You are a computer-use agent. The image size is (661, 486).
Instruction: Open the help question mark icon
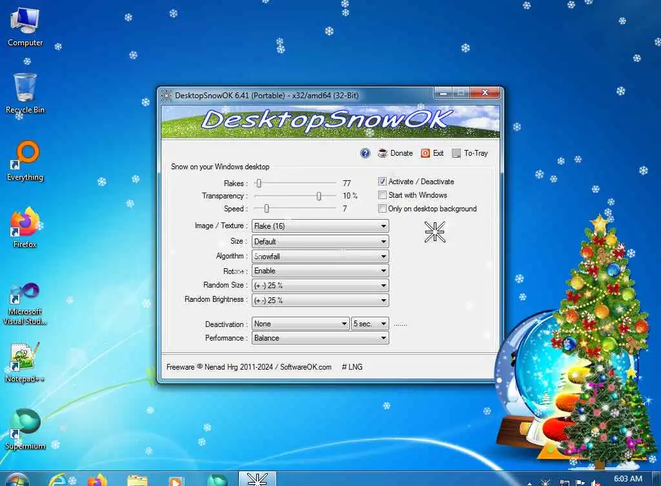(x=365, y=153)
